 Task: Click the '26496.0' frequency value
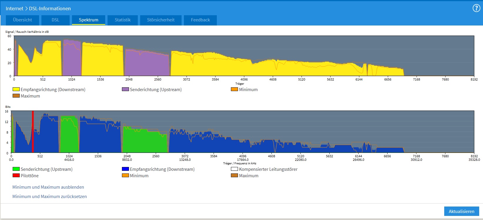pos(358,160)
